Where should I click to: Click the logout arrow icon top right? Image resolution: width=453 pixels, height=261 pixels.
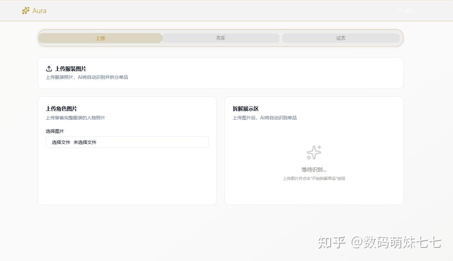click(399, 10)
